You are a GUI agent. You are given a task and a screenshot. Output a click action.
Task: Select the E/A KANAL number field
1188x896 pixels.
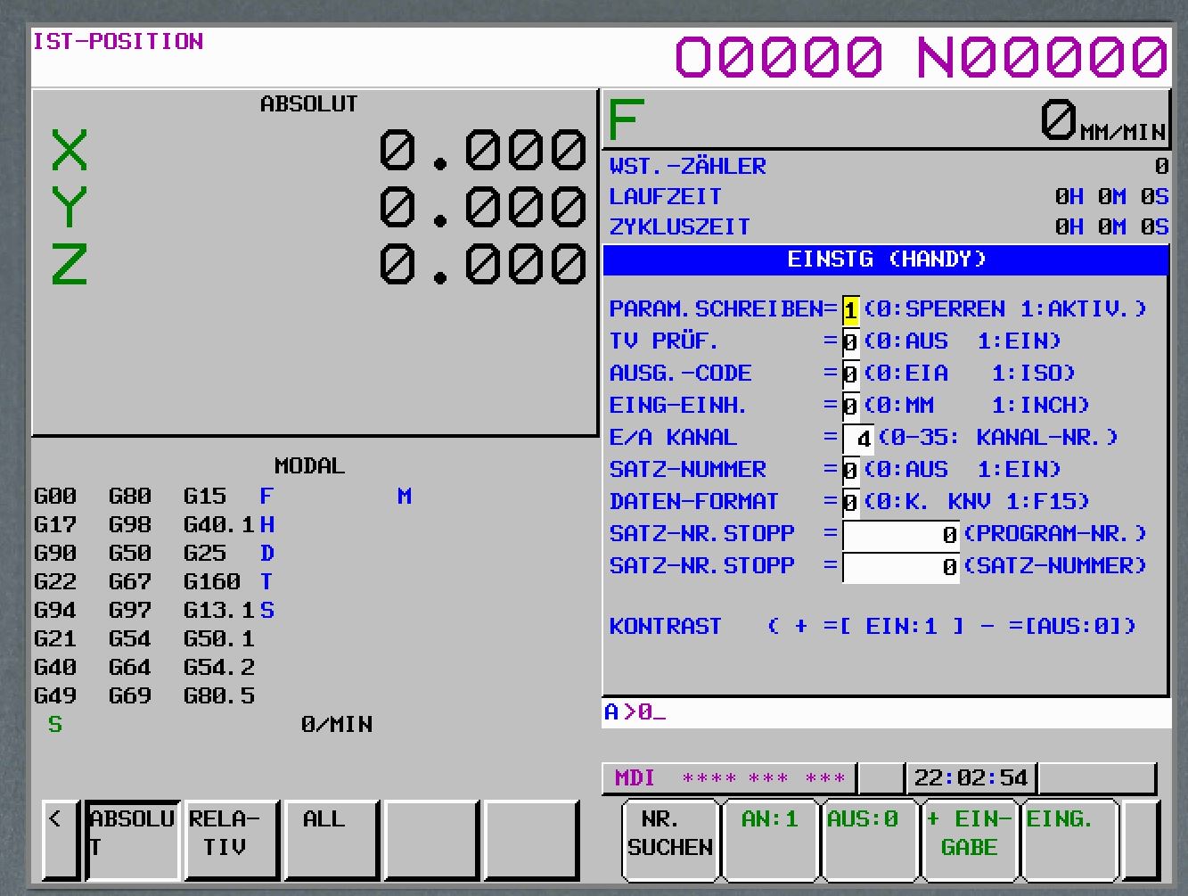click(859, 439)
